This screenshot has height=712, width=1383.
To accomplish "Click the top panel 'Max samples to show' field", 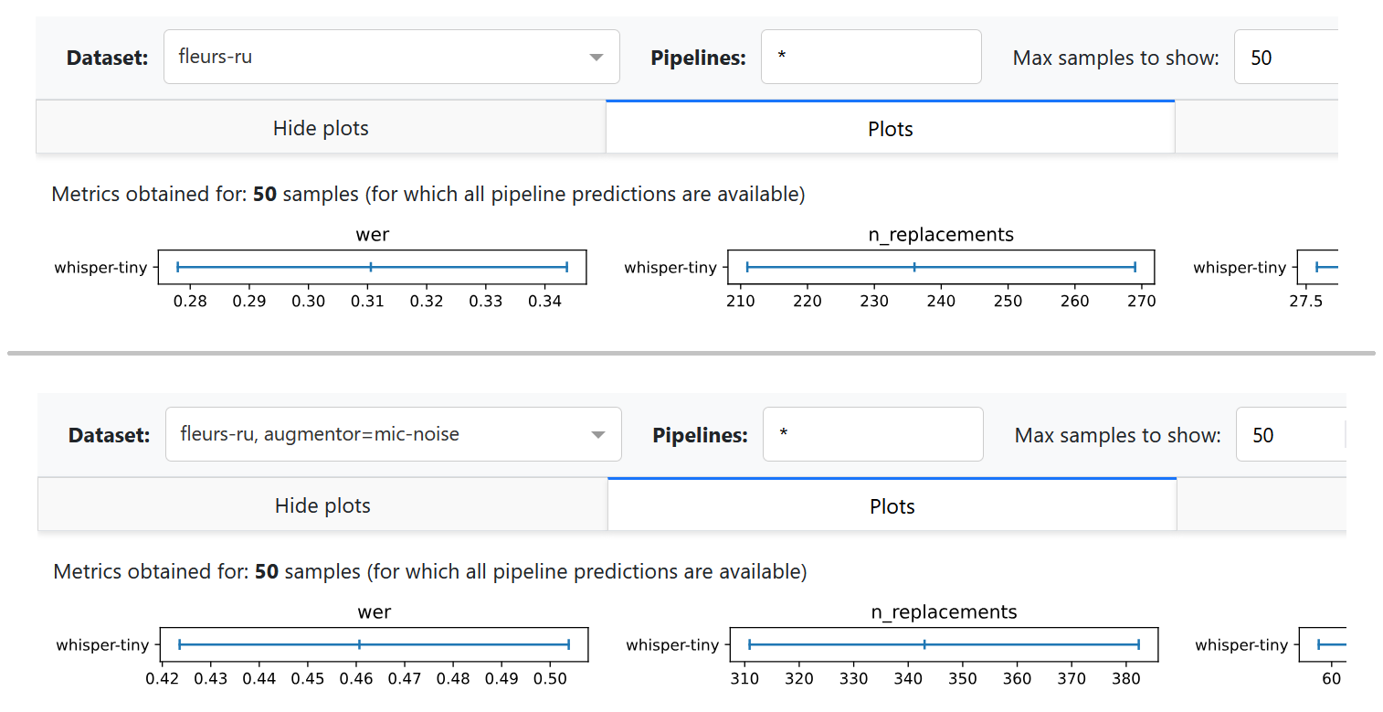I will (x=1285, y=58).
